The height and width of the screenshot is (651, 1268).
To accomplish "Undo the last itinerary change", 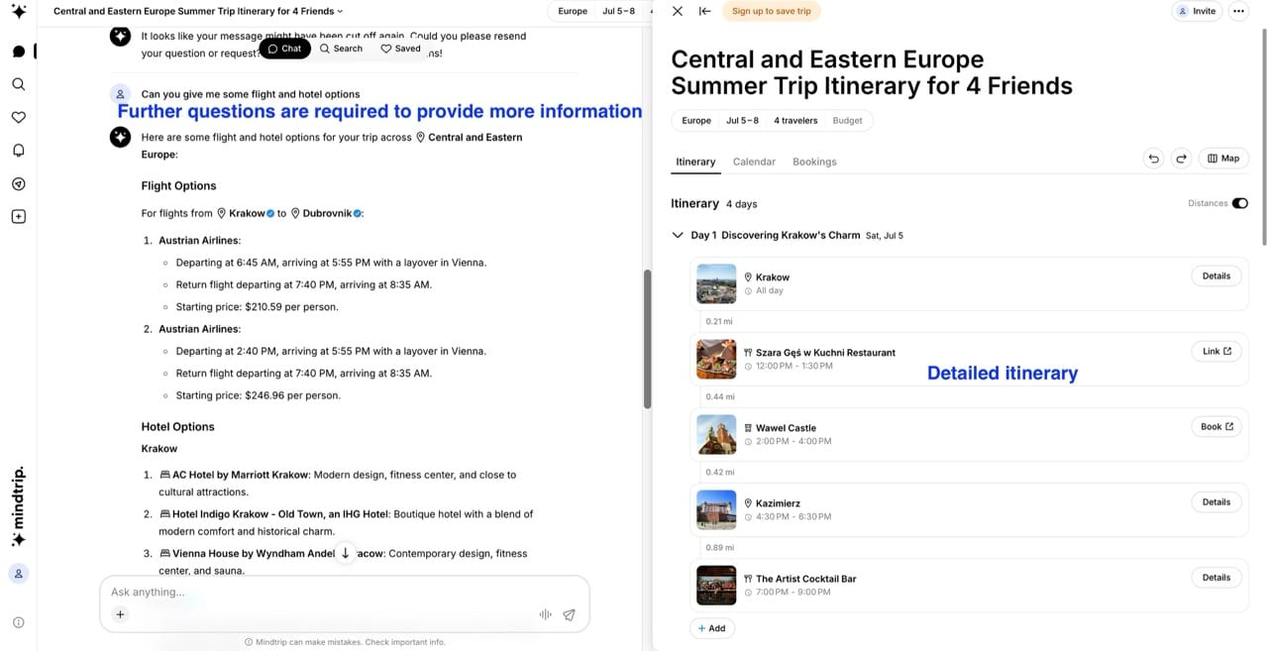I will click(1153, 158).
